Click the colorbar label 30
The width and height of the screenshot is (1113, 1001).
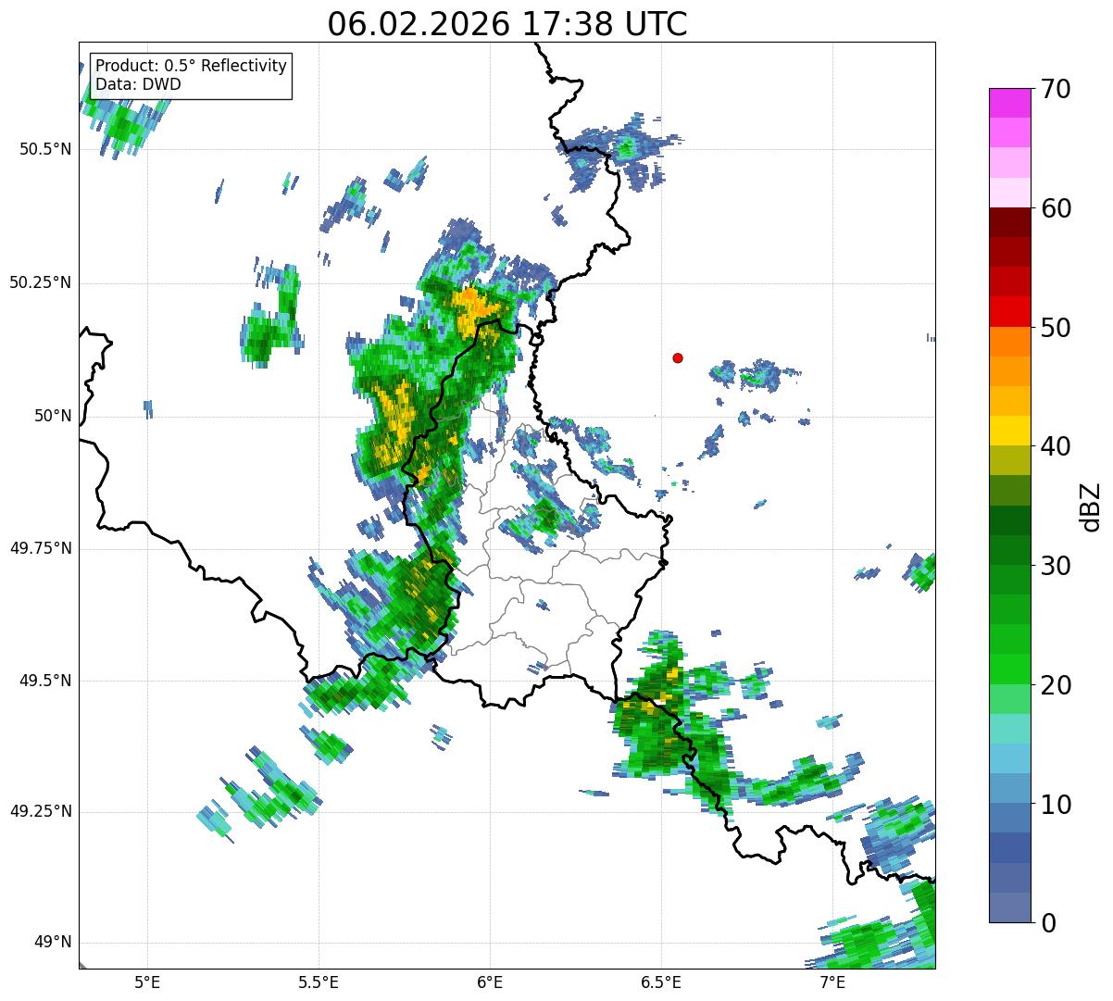(x=1056, y=566)
